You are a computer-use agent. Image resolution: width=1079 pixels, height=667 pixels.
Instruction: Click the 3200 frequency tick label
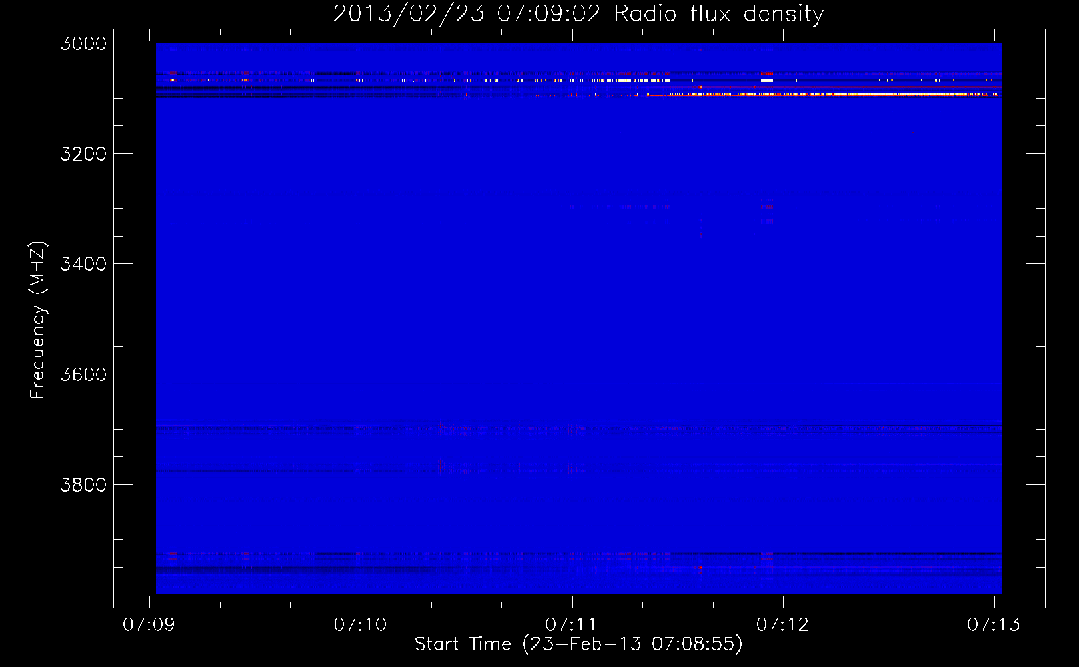83,154
